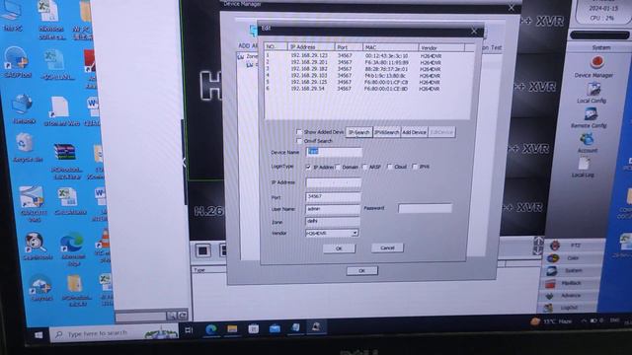The image size is (632, 355).
Task: Select the device row 192.168.29.201
Action: point(368,62)
